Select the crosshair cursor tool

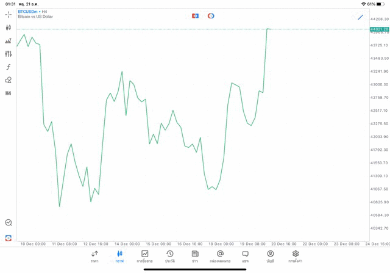coord(8,14)
